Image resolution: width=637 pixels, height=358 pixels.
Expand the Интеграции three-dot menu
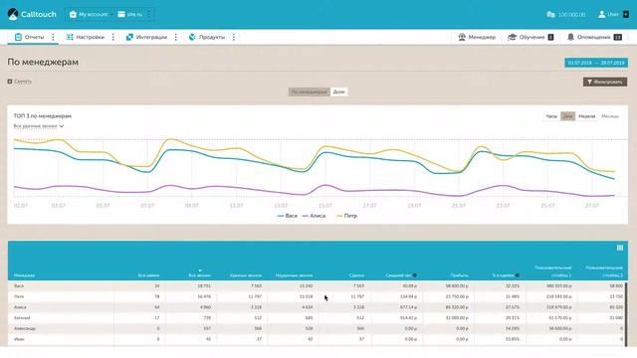click(175, 37)
